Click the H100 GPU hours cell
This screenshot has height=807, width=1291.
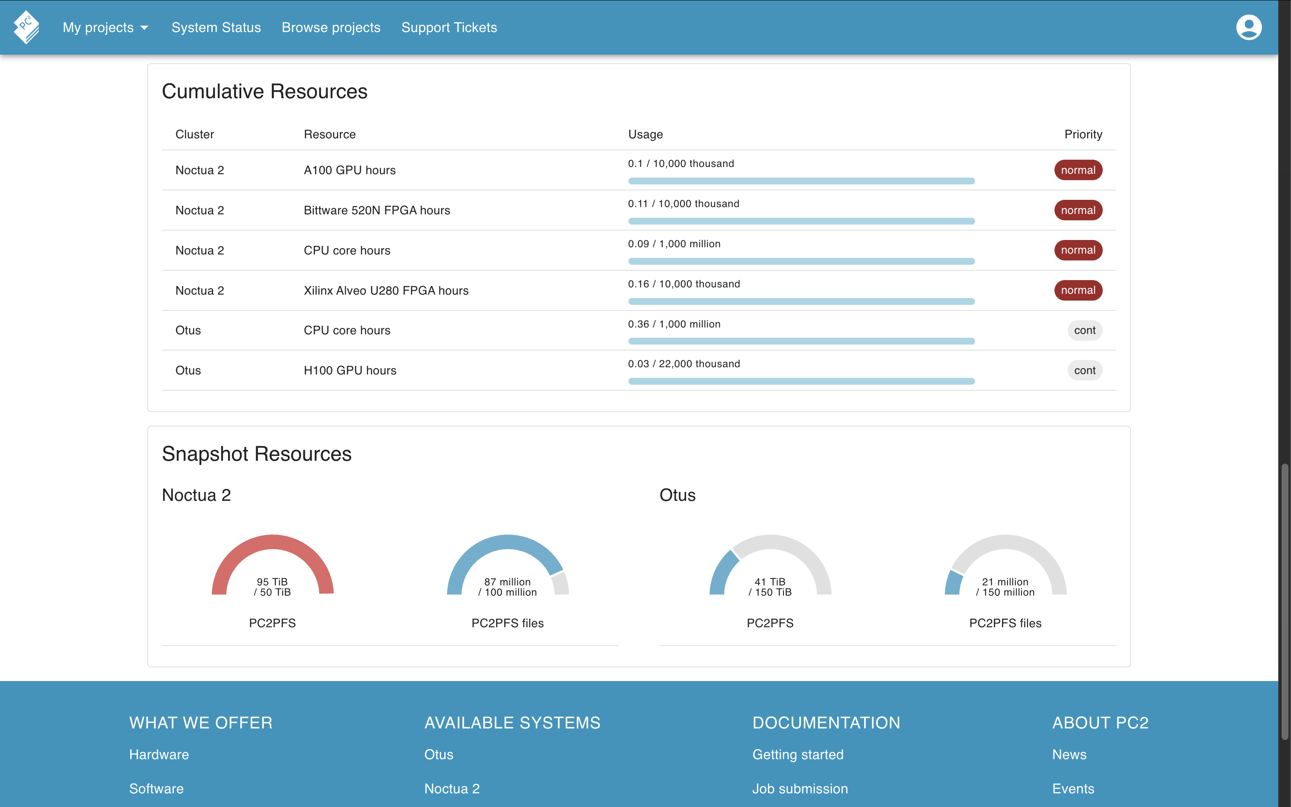click(350, 371)
